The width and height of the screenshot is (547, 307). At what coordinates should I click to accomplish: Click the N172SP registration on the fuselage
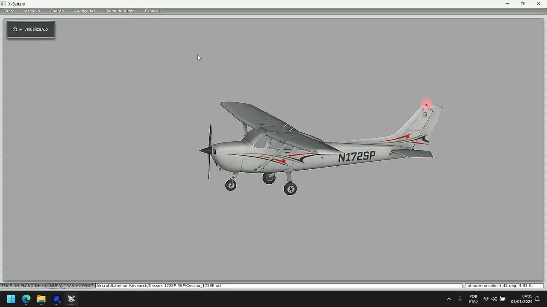(x=357, y=157)
